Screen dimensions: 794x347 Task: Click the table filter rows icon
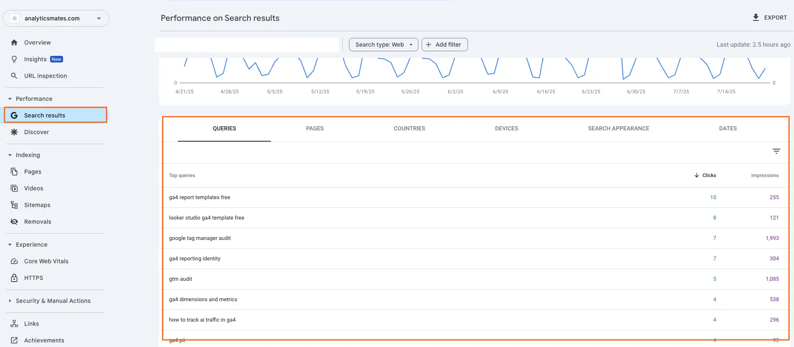(x=776, y=151)
